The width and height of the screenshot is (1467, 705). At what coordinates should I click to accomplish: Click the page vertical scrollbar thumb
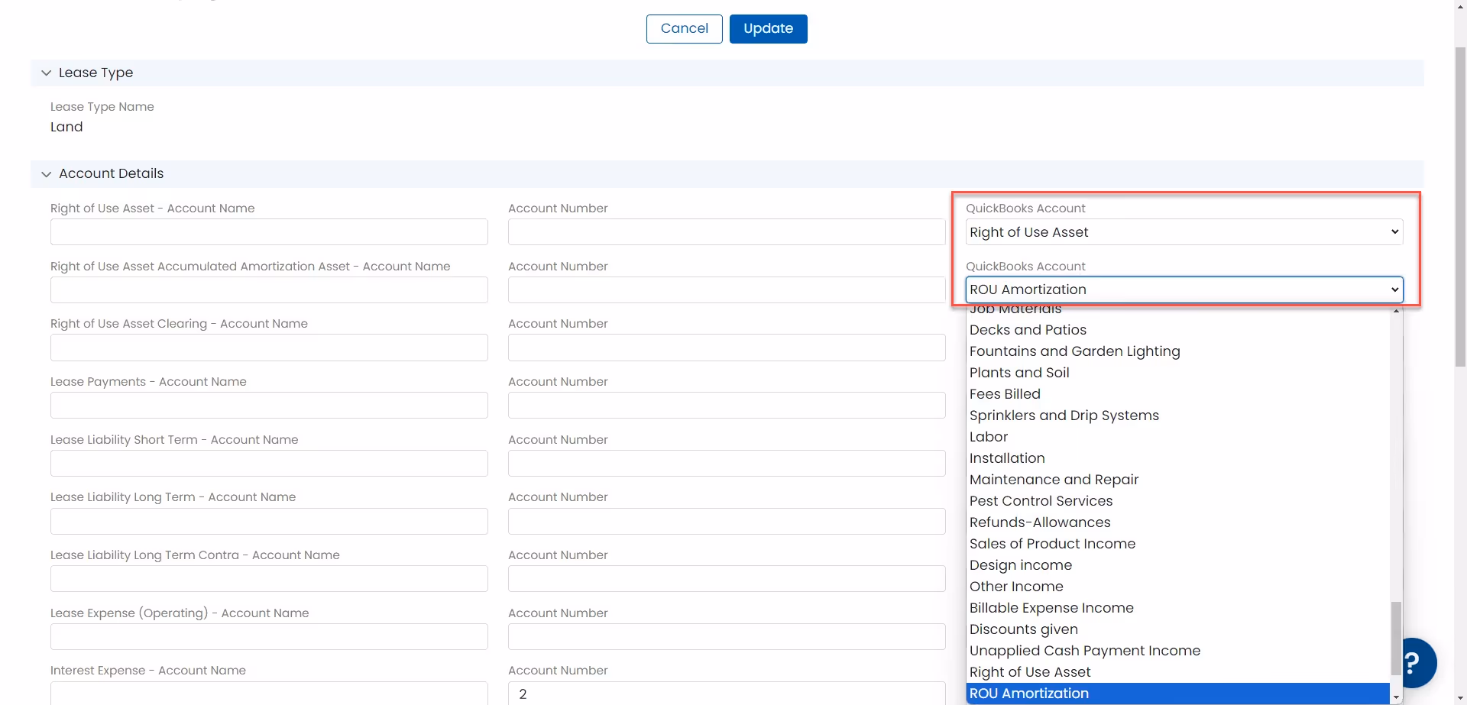(x=1460, y=206)
